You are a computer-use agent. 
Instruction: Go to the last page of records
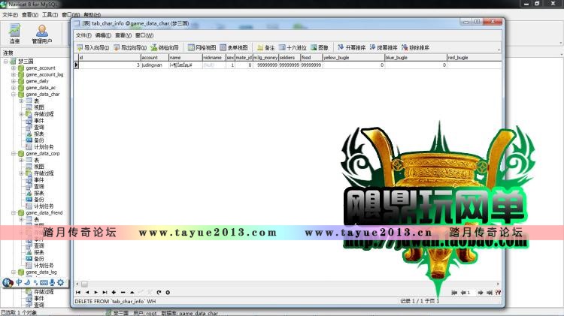(490, 293)
